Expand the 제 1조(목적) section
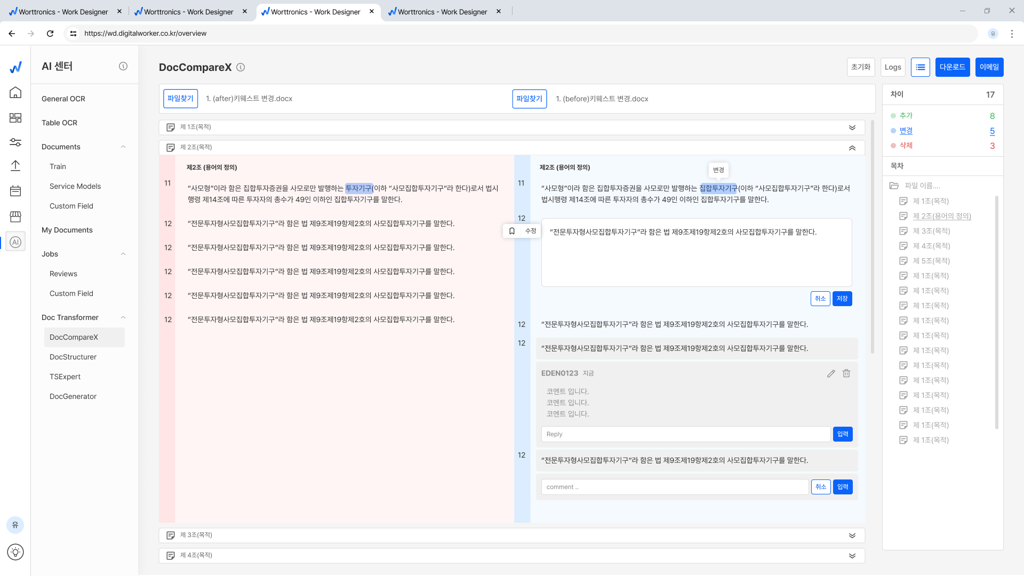 click(x=852, y=127)
